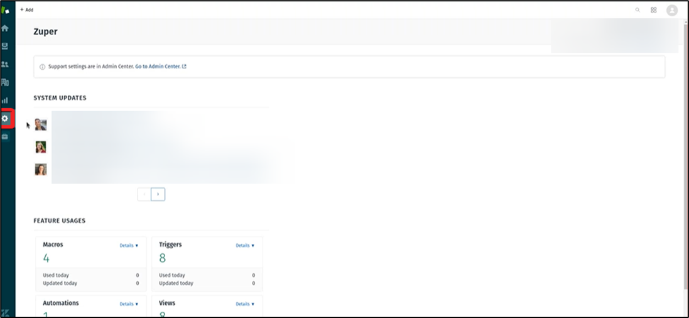The image size is (689, 318).
Task: Open the Organizations buildings icon
Action: (x=5, y=82)
